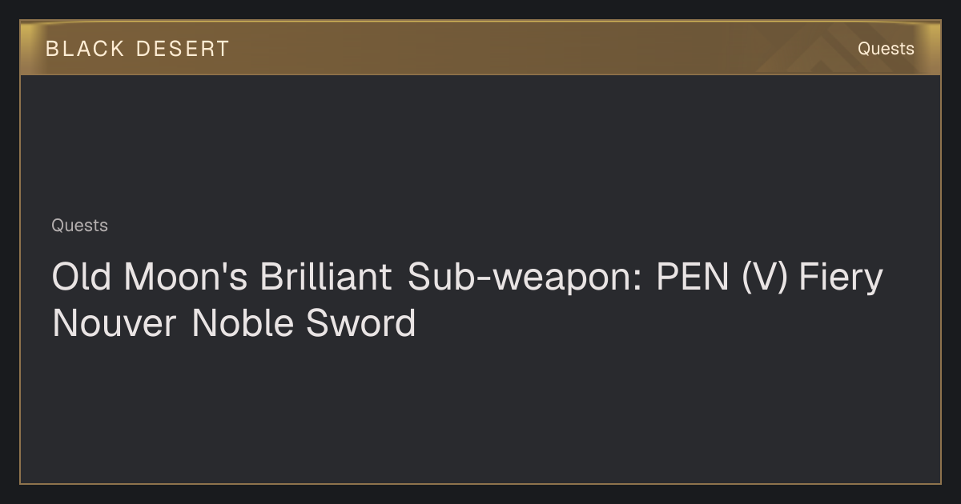
Task: Click the empty dark area below the title
Action: (x=480, y=412)
